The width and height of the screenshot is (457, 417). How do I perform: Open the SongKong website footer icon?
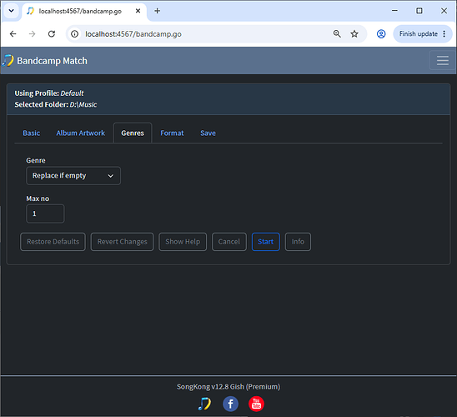(204, 404)
